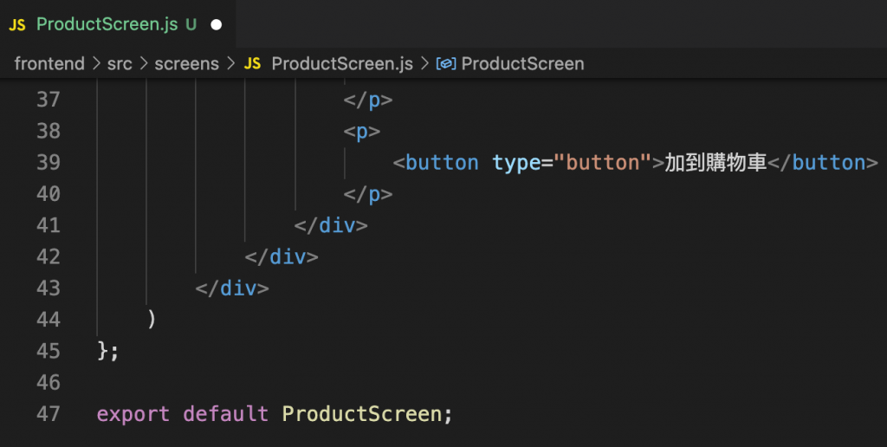The height and width of the screenshot is (447, 887).
Task: Click the closing div tag on line 41
Action: (x=332, y=225)
